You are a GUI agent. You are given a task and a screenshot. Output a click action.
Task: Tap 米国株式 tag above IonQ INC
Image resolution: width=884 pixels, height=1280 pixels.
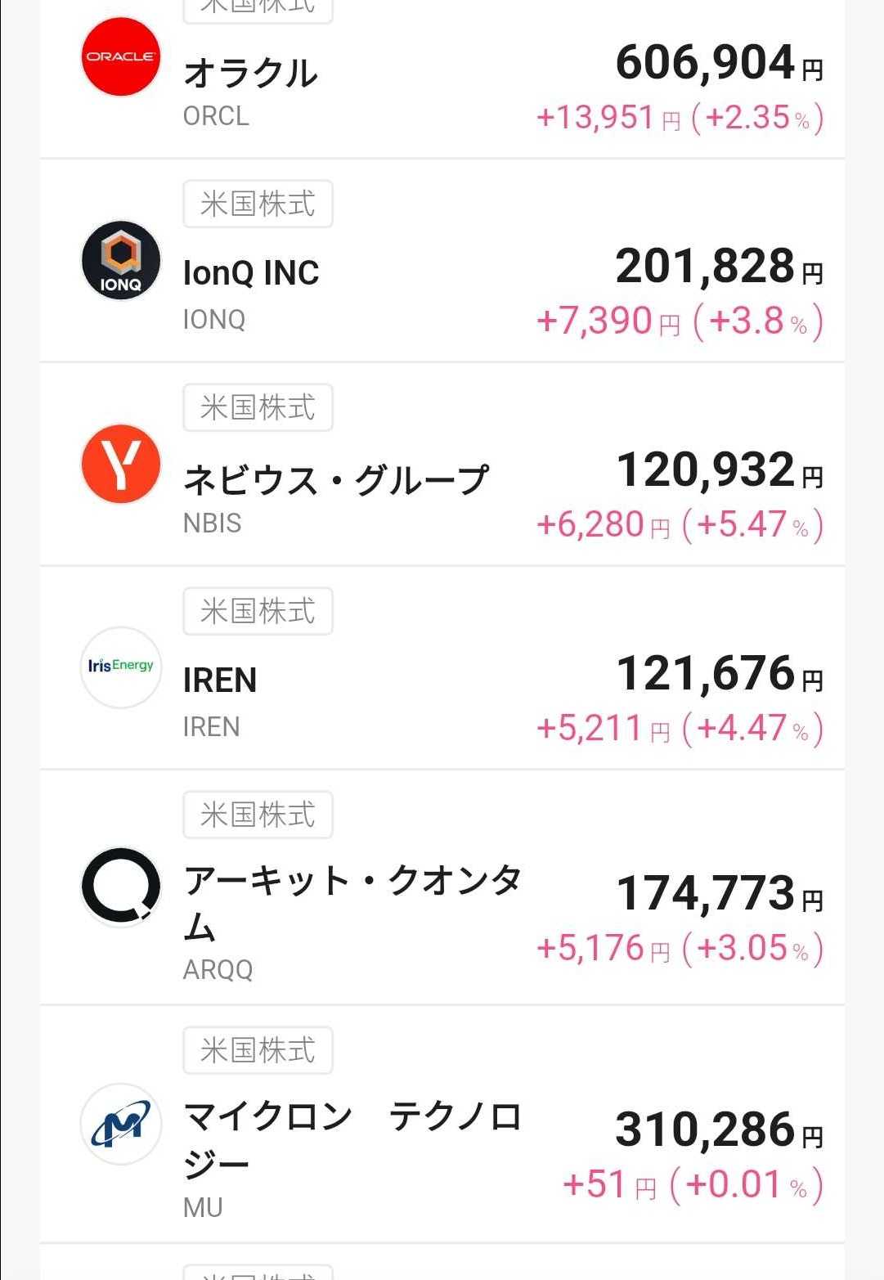coord(258,204)
